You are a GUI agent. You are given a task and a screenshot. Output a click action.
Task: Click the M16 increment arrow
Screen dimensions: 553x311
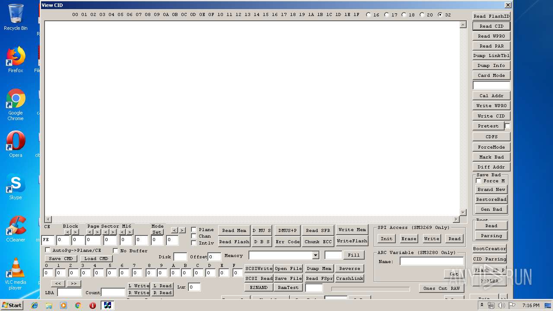click(x=129, y=232)
